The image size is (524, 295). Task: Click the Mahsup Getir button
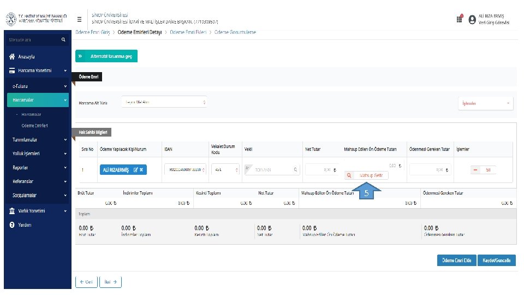click(367, 175)
